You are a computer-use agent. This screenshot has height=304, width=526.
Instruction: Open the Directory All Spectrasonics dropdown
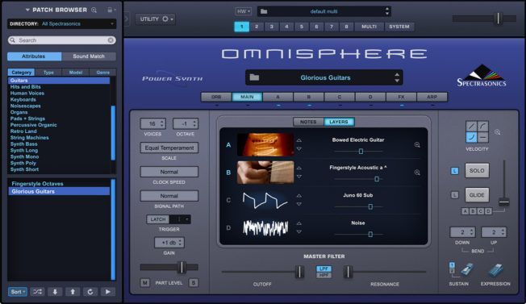(x=62, y=24)
